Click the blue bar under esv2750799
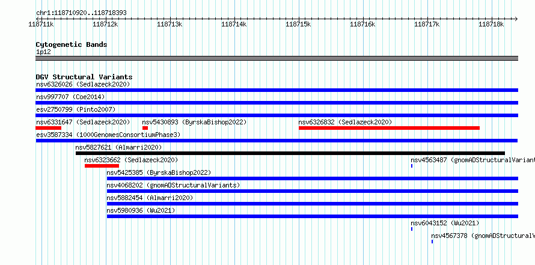This screenshot has width=535, height=265. pyautogui.click(x=277, y=115)
